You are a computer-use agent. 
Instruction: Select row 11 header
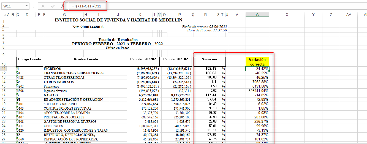(3, 69)
